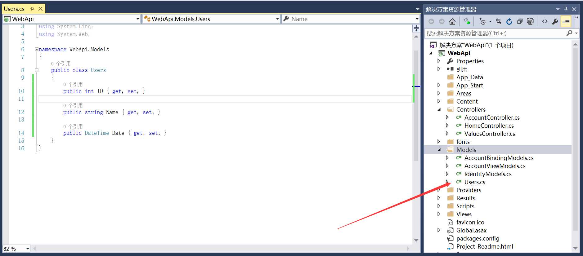The width and height of the screenshot is (583, 256).
Task: Select favicon.ico file
Action: [470, 222]
